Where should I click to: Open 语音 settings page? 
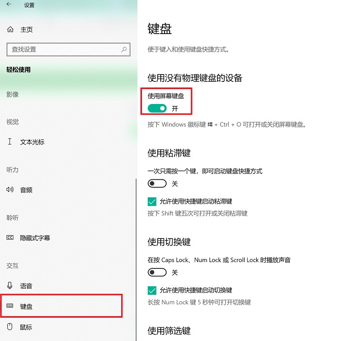coord(26,286)
